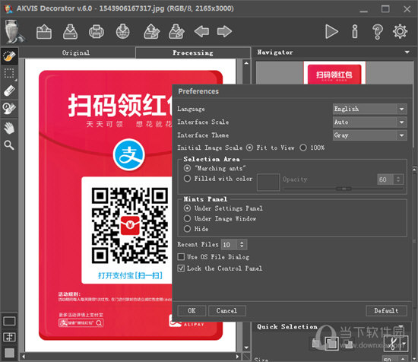Enable Use OS File Dialog checkbox

tap(182, 257)
